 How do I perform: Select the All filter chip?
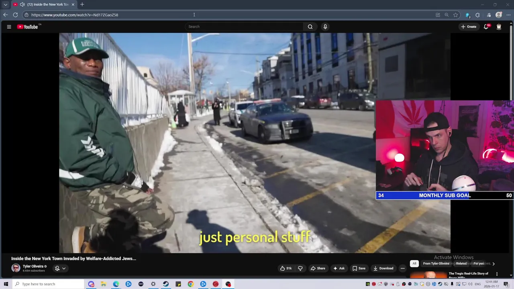tap(414, 264)
